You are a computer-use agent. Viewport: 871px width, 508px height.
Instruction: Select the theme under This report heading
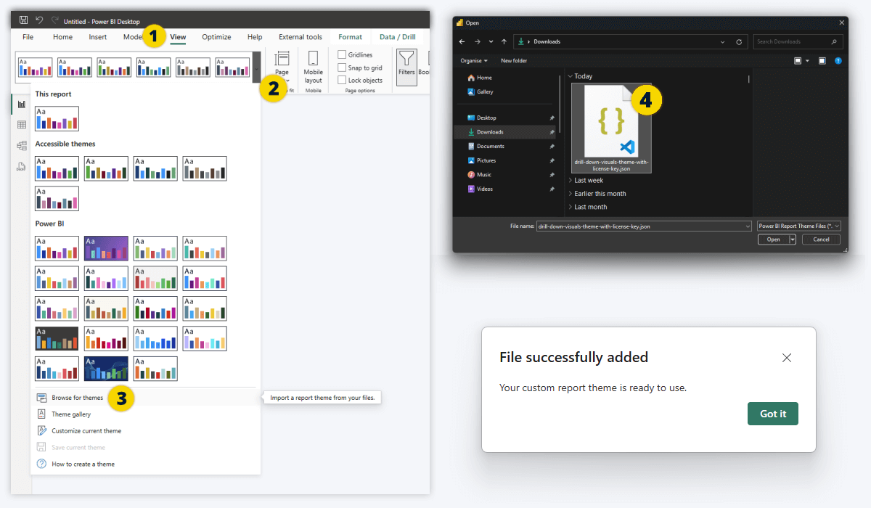(x=57, y=118)
